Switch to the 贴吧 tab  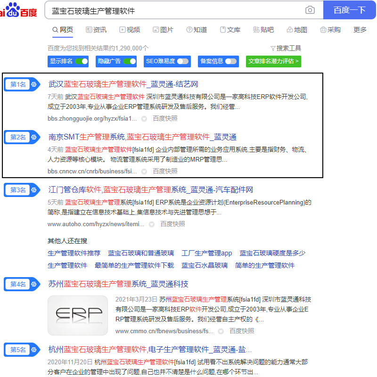(x=263, y=30)
